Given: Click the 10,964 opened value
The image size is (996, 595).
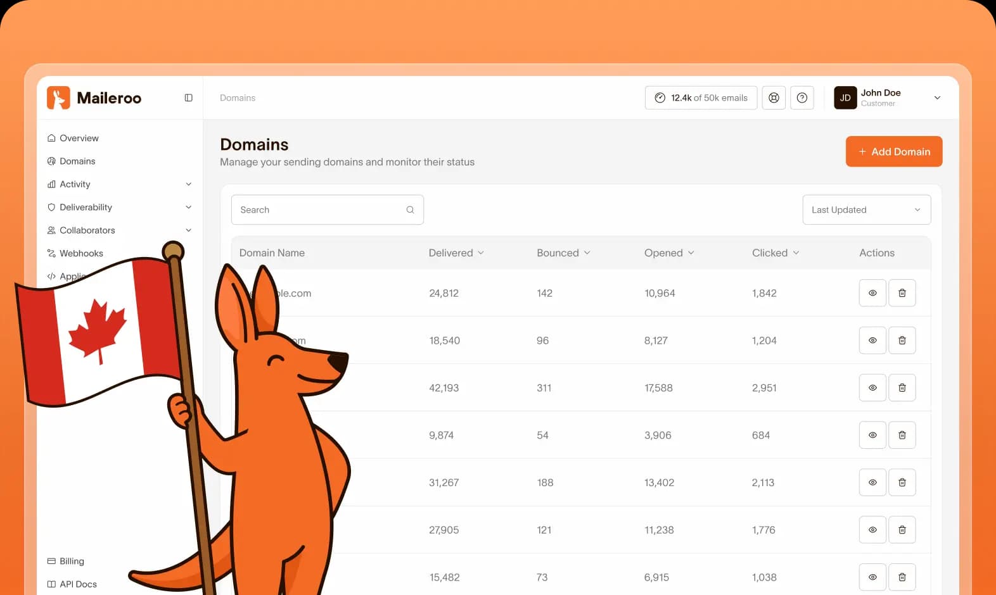Looking at the screenshot, I should (660, 293).
